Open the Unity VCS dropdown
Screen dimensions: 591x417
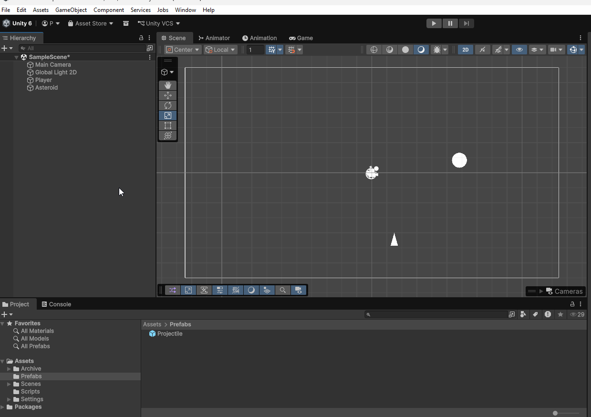pyautogui.click(x=159, y=23)
